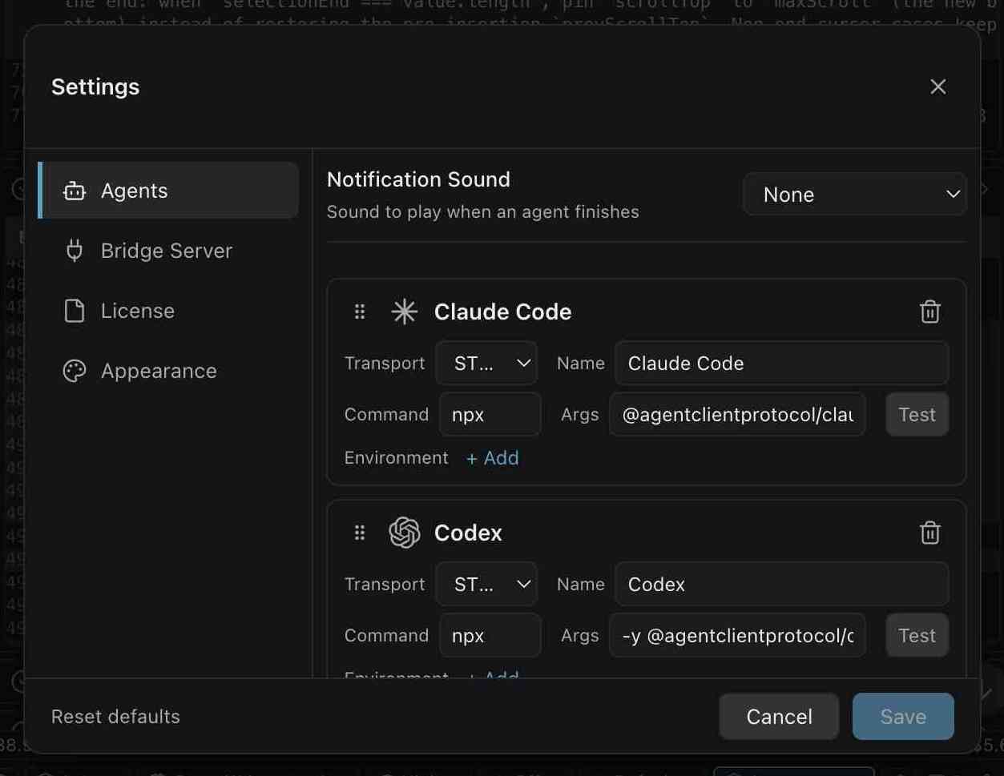Screen dimensions: 1004x776
Task: Click the Agents robot icon
Action: coord(75,191)
